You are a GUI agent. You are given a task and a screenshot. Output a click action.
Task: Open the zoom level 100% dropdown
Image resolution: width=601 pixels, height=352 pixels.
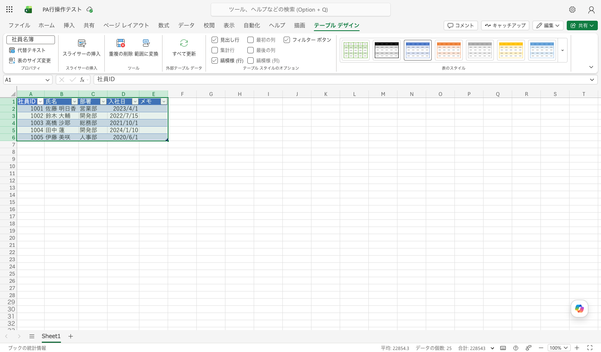pyautogui.click(x=559, y=348)
